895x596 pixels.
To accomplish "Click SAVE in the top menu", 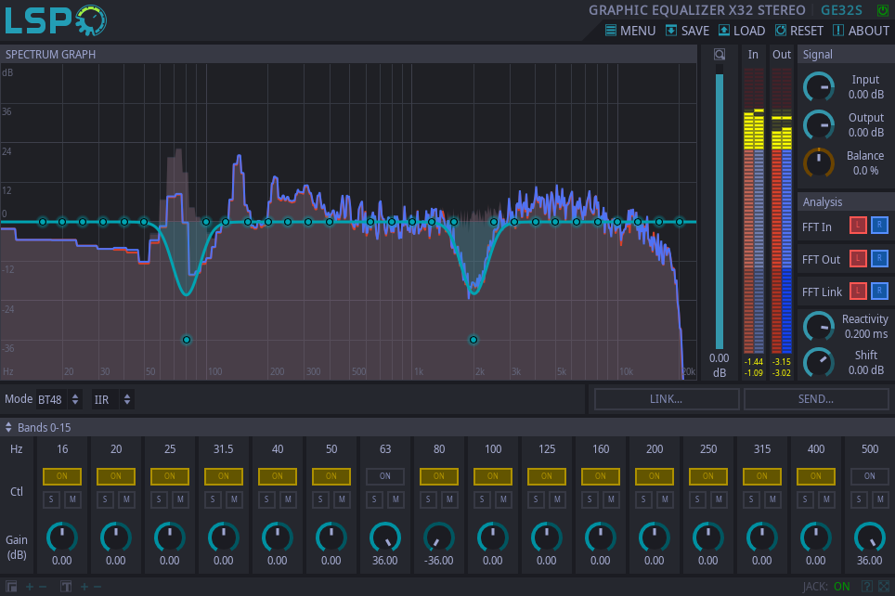I will [688, 31].
